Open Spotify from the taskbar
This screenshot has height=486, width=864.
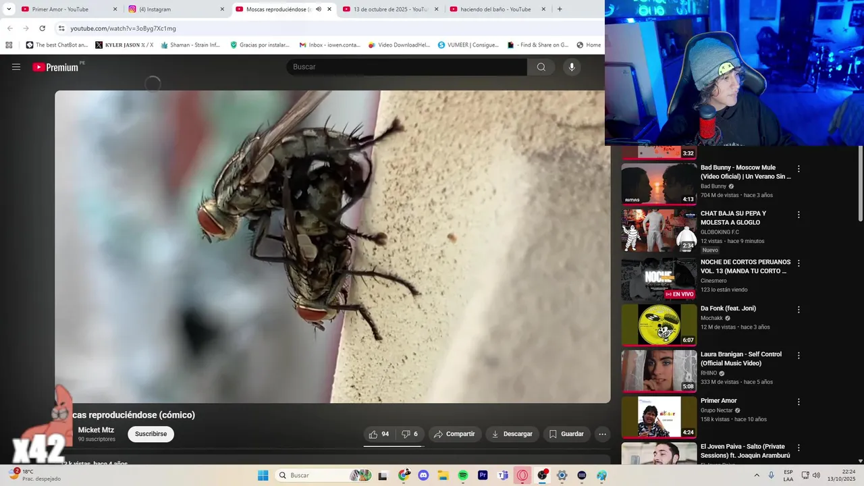[463, 475]
